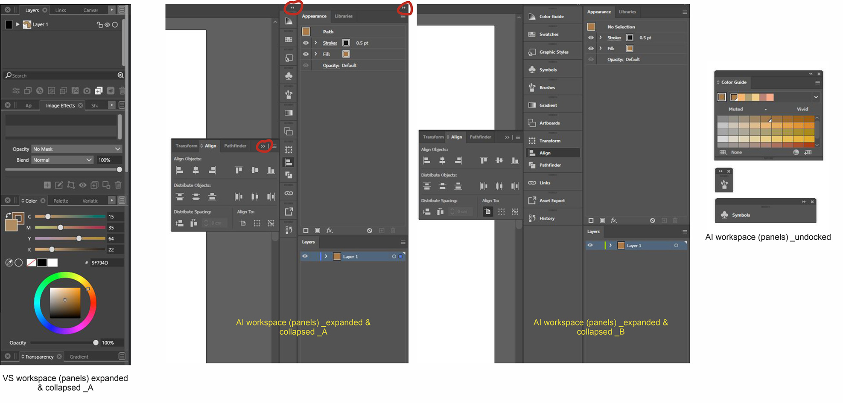Click the Opacity Default link under Path
843x403 pixels.
[331, 66]
